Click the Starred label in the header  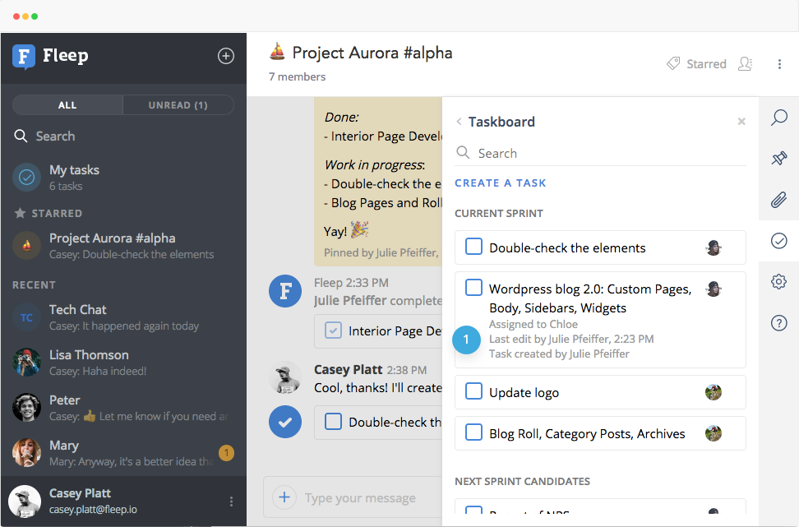point(706,64)
